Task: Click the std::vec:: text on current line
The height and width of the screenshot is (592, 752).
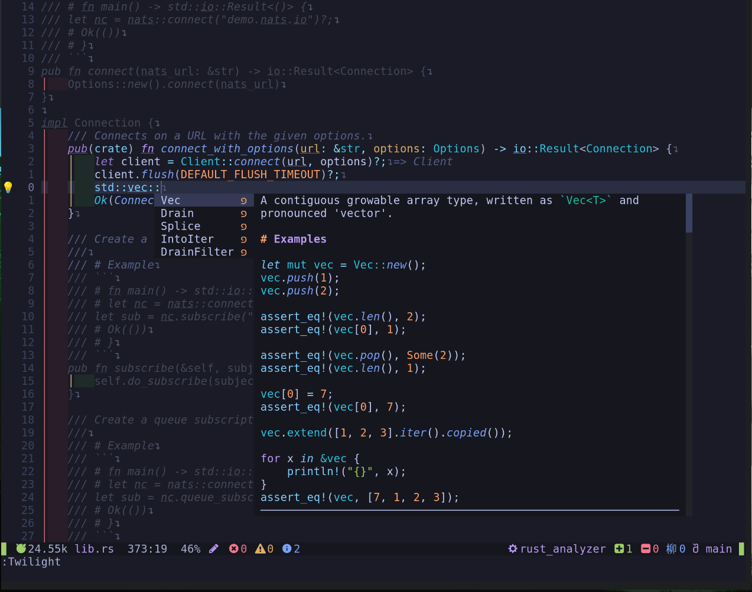Action: tap(128, 188)
